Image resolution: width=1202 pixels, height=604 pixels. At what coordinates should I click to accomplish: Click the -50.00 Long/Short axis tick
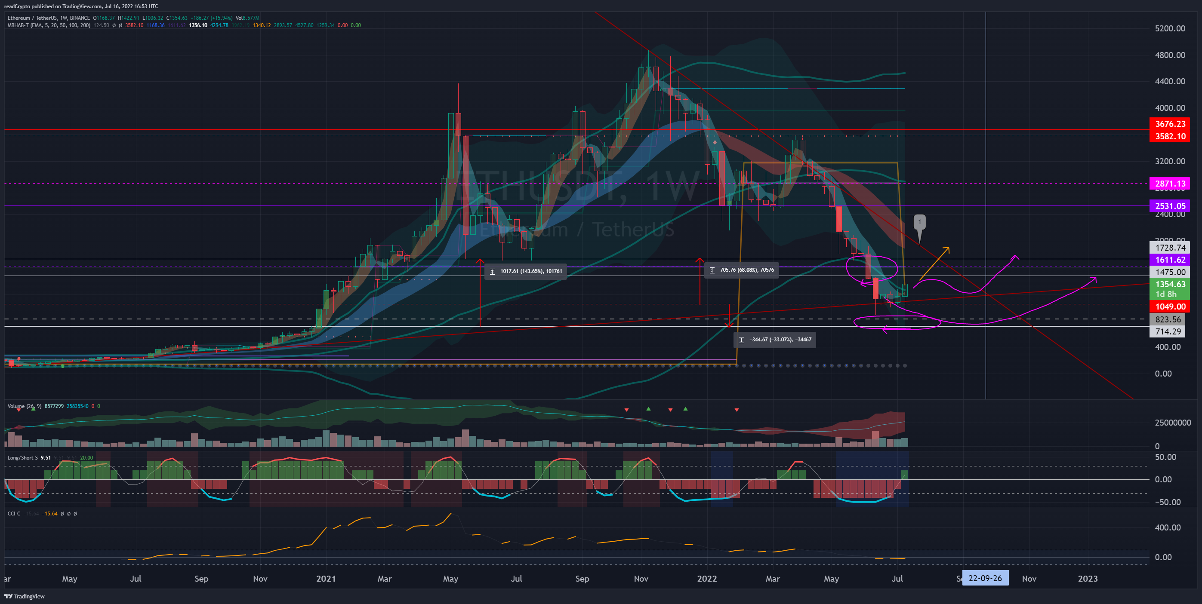click(1168, 502)
